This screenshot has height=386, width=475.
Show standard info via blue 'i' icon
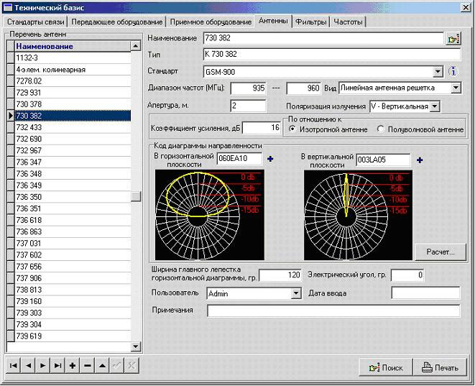pos(453,71)
